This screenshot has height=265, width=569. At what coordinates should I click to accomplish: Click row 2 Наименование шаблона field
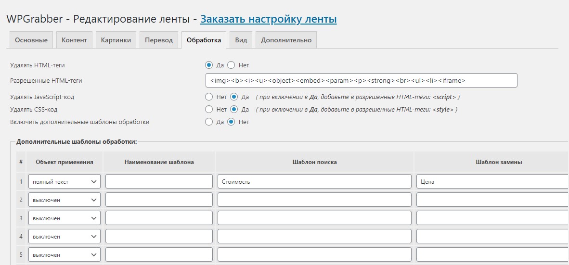pyautogui.click(x=159, y=200)
